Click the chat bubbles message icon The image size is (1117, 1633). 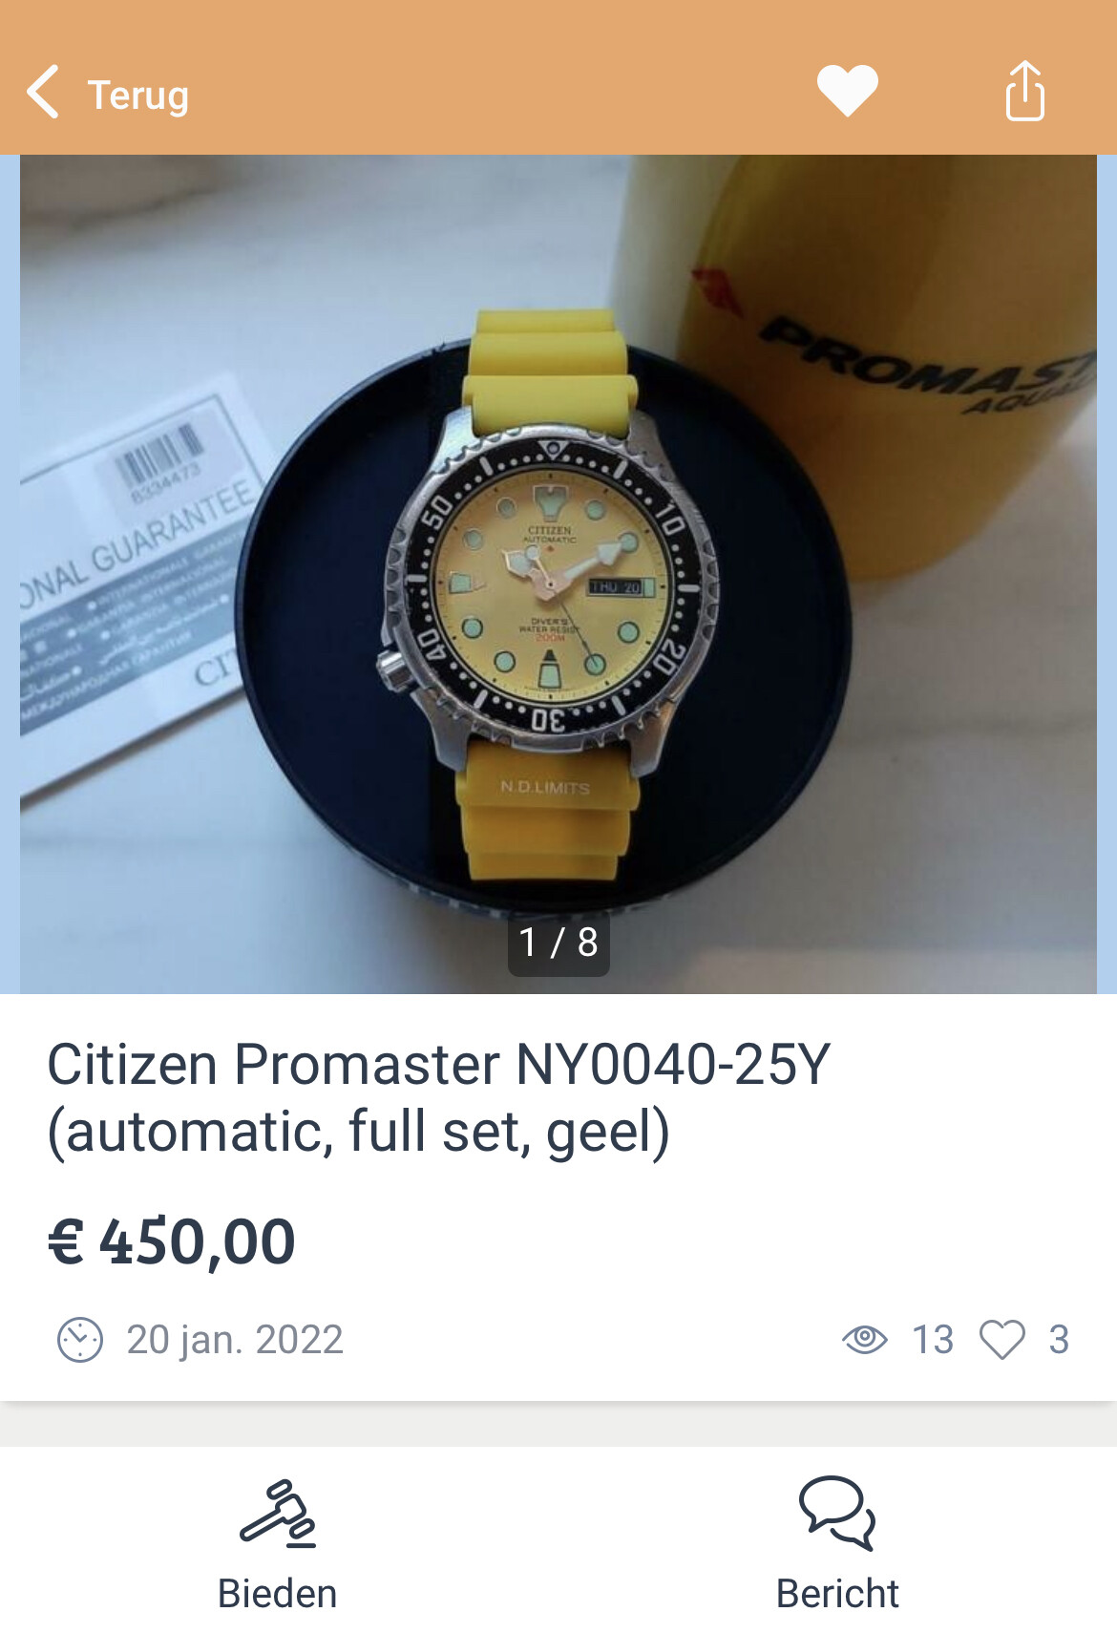click(x=837, y=1514)
